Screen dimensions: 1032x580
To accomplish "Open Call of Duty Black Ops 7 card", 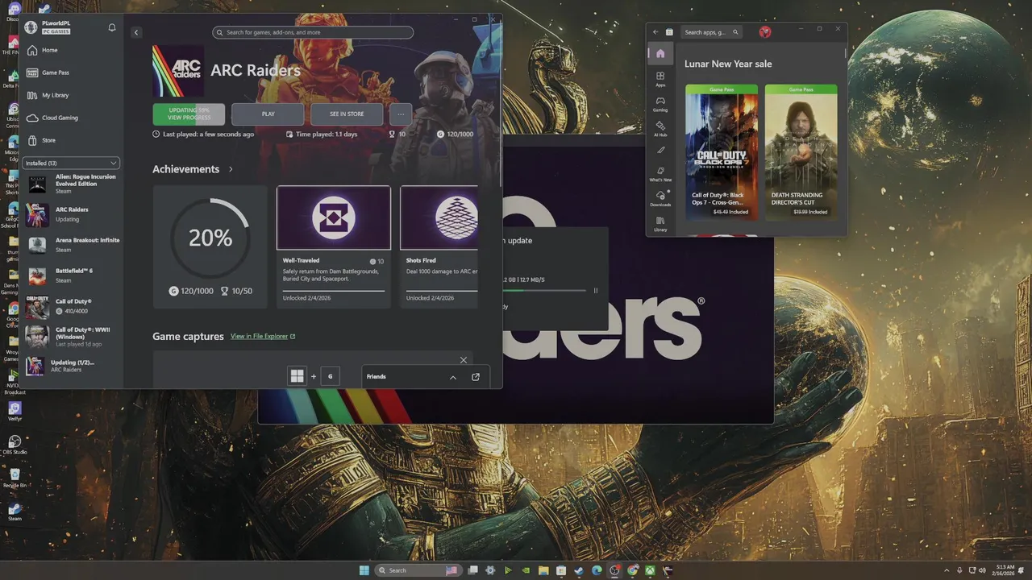I will 722,151.
